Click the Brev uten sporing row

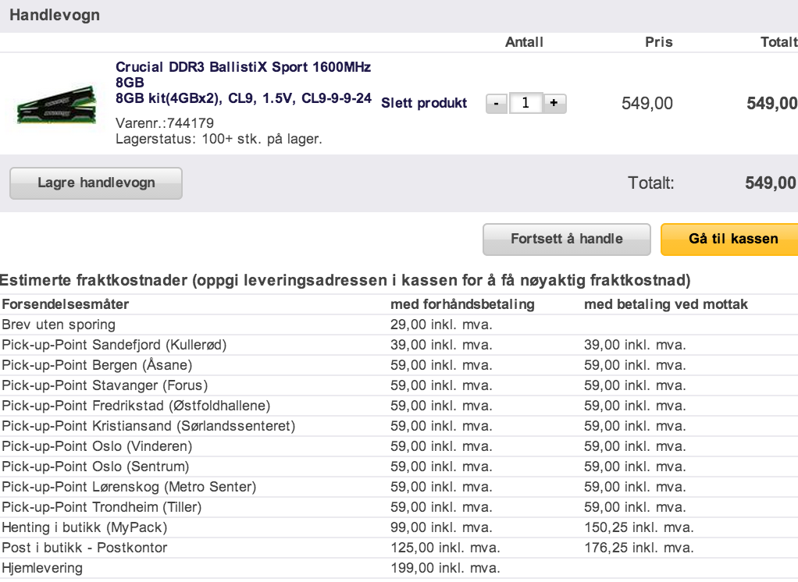pyautogui.click(x=399, y=325)
